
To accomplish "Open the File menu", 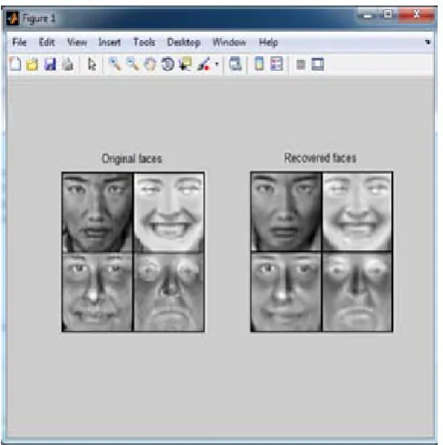I will pos(19,42).
